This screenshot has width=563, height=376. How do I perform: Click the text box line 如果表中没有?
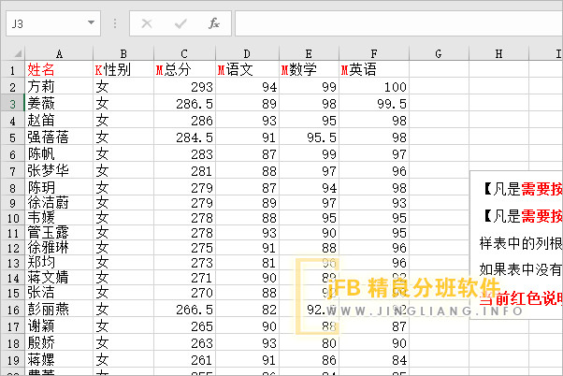pyautogui.click(x=521, y=269)
